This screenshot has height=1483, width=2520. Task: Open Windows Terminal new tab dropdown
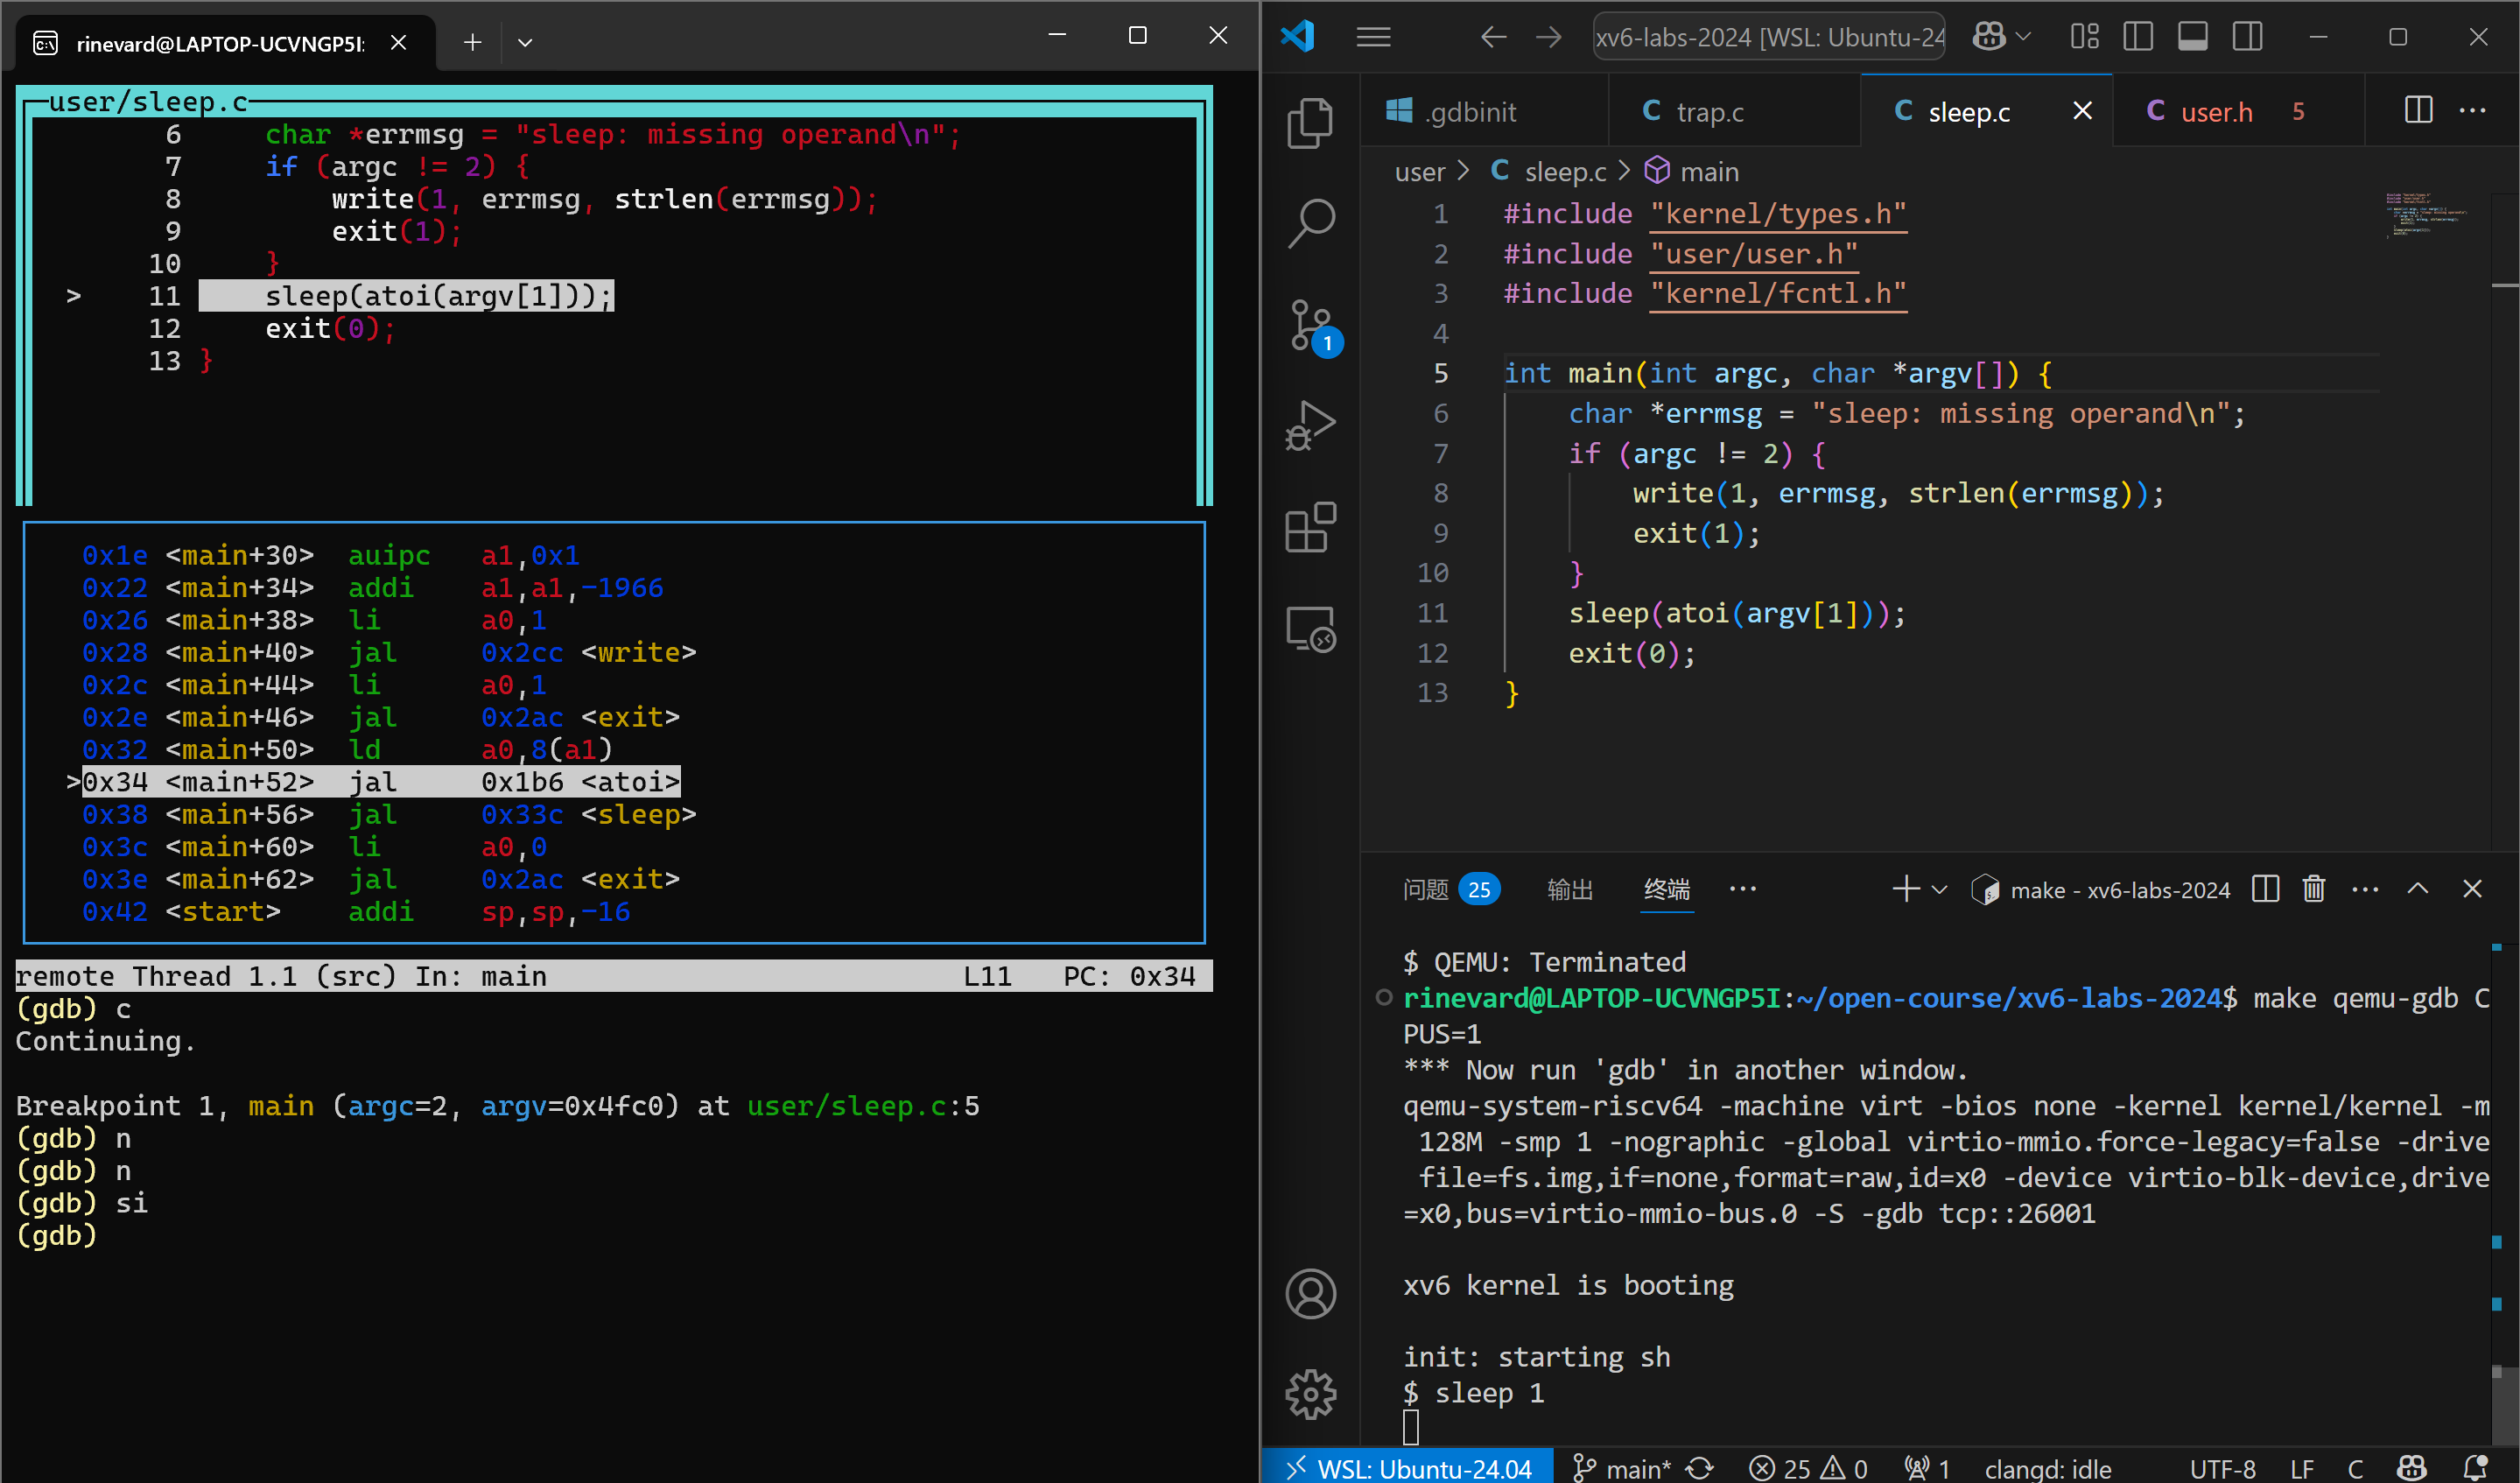click(525, 42)
